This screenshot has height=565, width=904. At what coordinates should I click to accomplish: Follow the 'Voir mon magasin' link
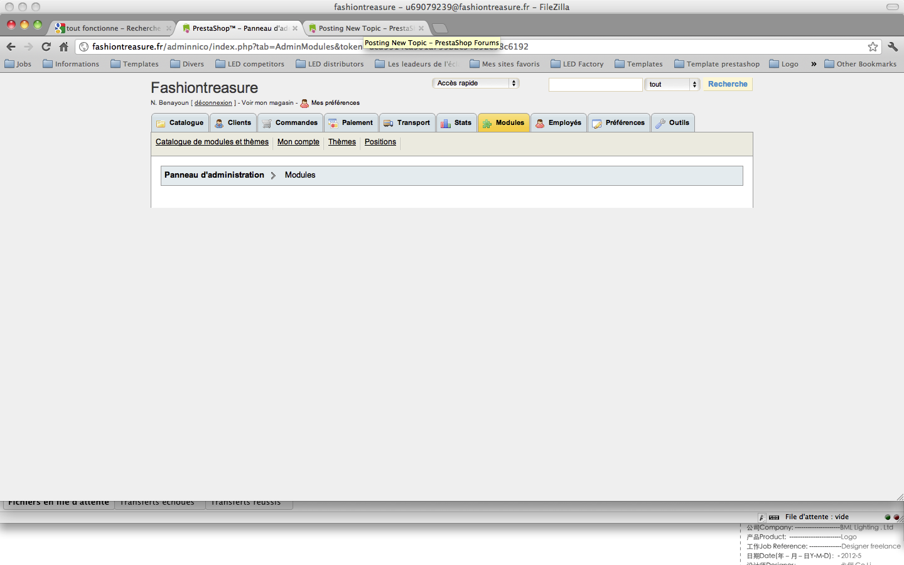pos(267,103)
